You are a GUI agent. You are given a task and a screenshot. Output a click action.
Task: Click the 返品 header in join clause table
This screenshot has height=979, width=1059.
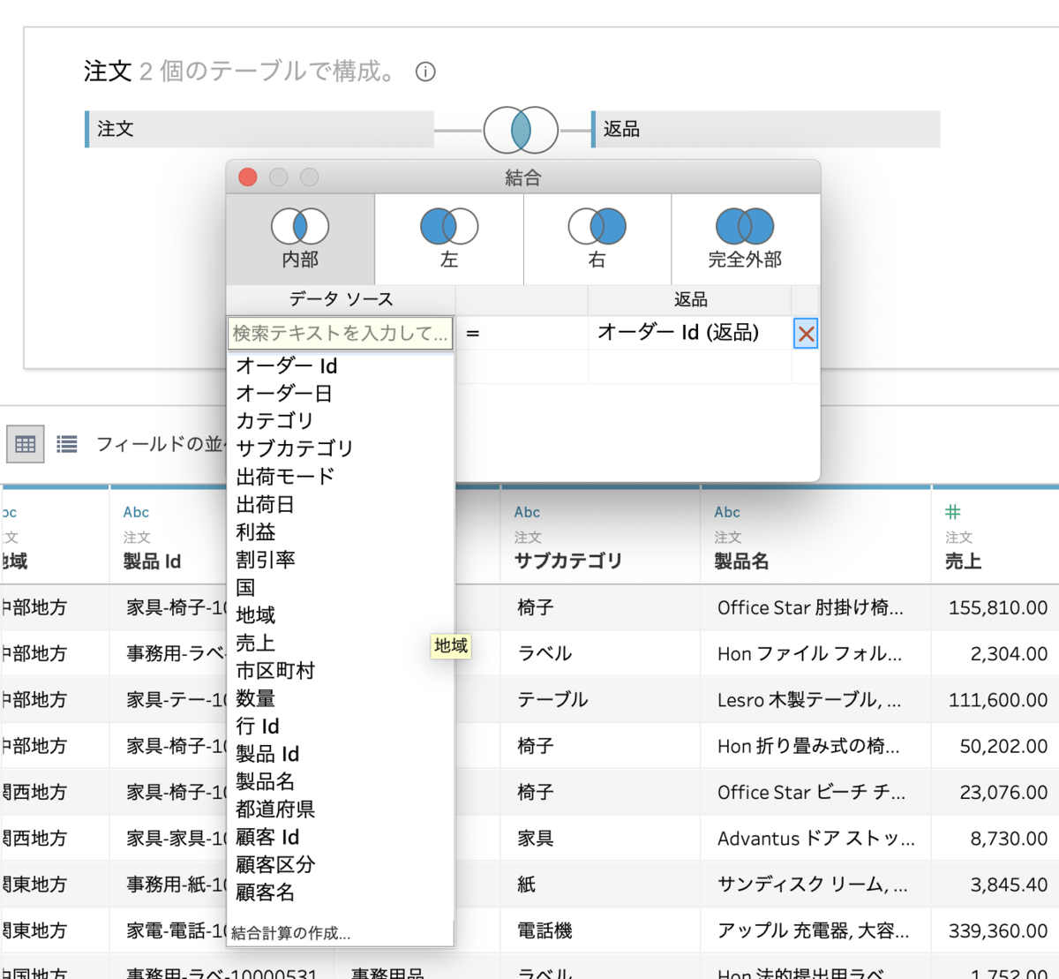point(690,299)
